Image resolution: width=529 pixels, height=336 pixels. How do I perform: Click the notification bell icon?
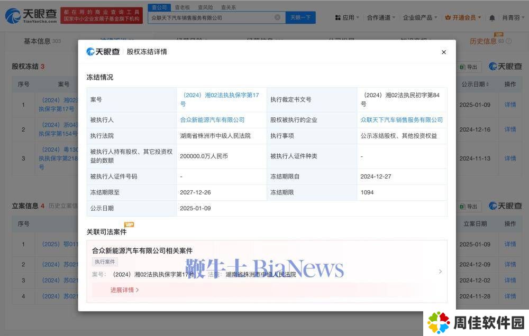492,18
